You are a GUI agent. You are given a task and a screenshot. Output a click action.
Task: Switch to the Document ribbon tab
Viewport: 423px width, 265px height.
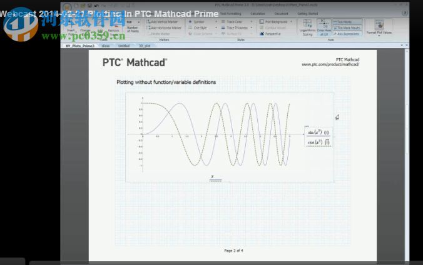point(281,14)
